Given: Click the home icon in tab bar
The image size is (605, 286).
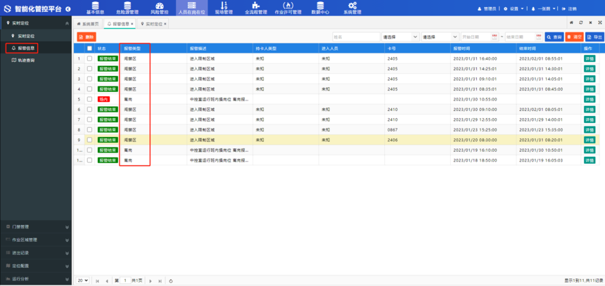Looking at the screenshot, I should [571, 23].
